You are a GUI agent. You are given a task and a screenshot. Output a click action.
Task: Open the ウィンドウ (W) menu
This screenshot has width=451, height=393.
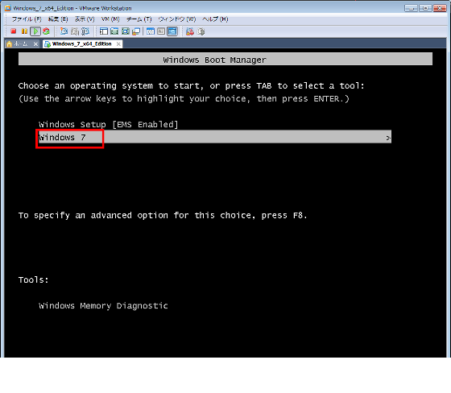177,19
